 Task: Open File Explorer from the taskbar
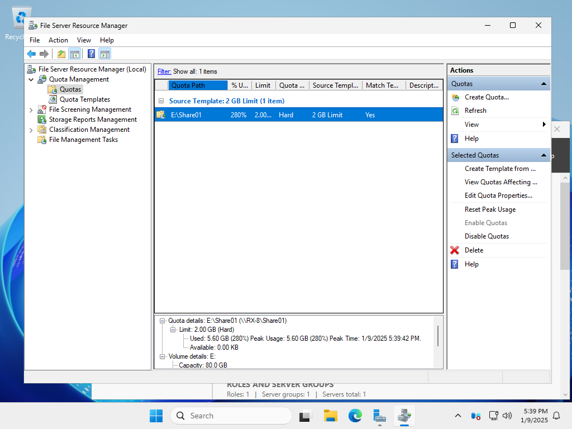coord(331,416)
